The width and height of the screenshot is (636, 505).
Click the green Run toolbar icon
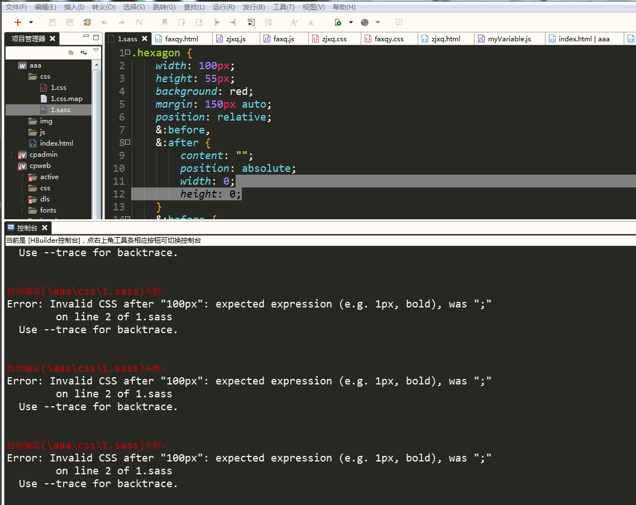pyautogui.click(x=338, y=22)
